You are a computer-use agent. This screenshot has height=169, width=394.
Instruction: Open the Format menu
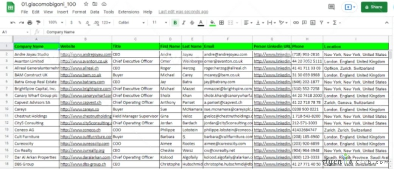[79, 12]
